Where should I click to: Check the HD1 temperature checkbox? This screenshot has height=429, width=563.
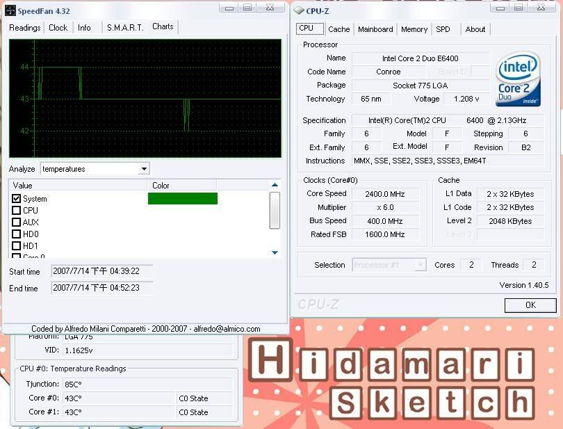[16, 245]
